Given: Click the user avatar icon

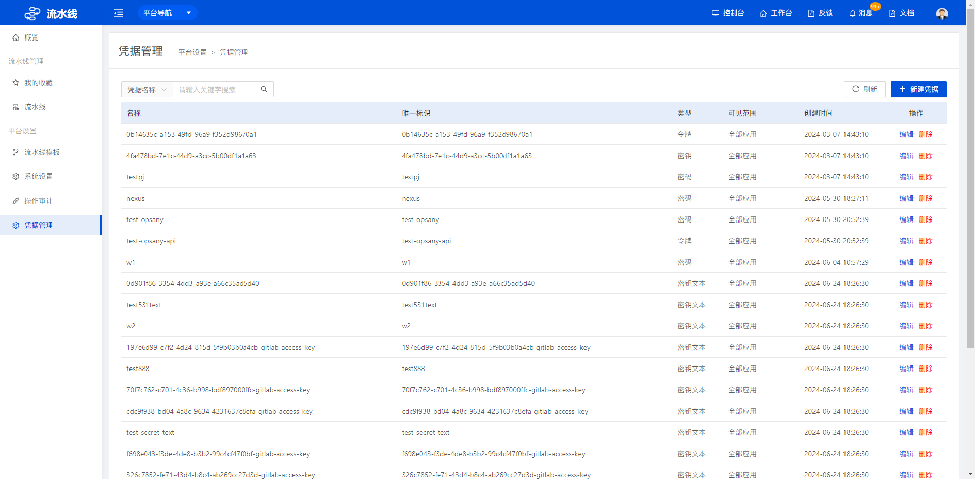Looking at the screenshot, I should point(942,13).
